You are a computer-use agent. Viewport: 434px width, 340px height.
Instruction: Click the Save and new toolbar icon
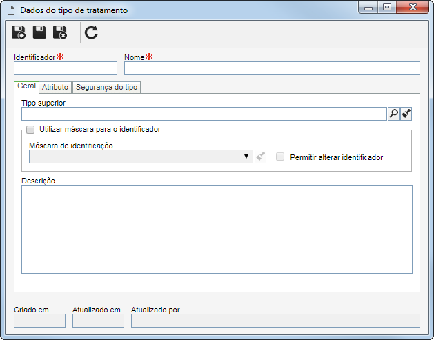(x=18, y=32)
